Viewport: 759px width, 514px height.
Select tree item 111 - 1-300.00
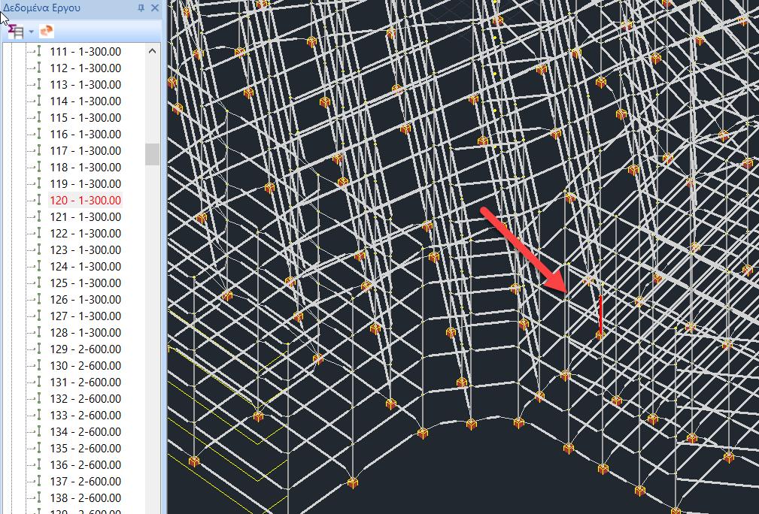[85, 52]
